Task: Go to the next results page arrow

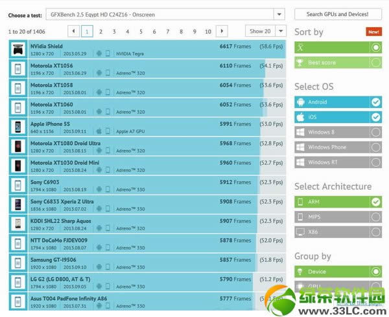Action: [222, 31]
